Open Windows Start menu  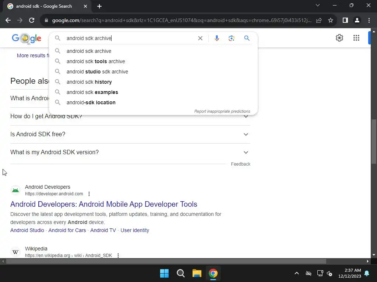[x=165, y=273]
